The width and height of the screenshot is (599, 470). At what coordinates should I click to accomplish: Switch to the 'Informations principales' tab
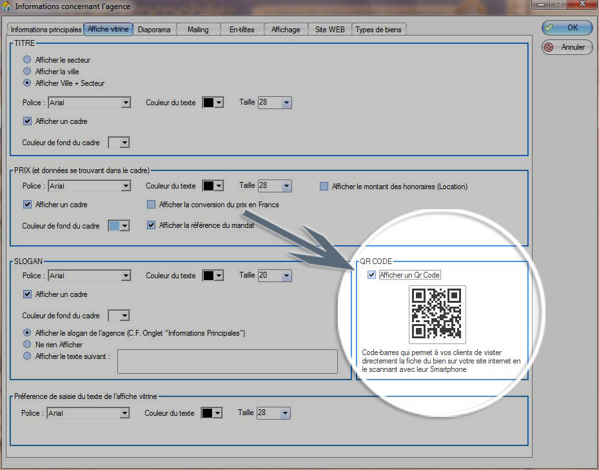pos(46,30)
